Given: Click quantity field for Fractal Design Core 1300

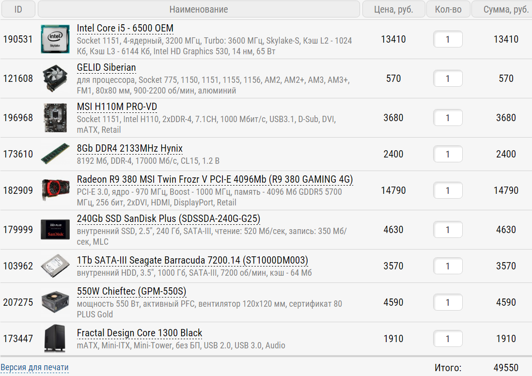Looking at the screenshot, I should tap(448, 338).
